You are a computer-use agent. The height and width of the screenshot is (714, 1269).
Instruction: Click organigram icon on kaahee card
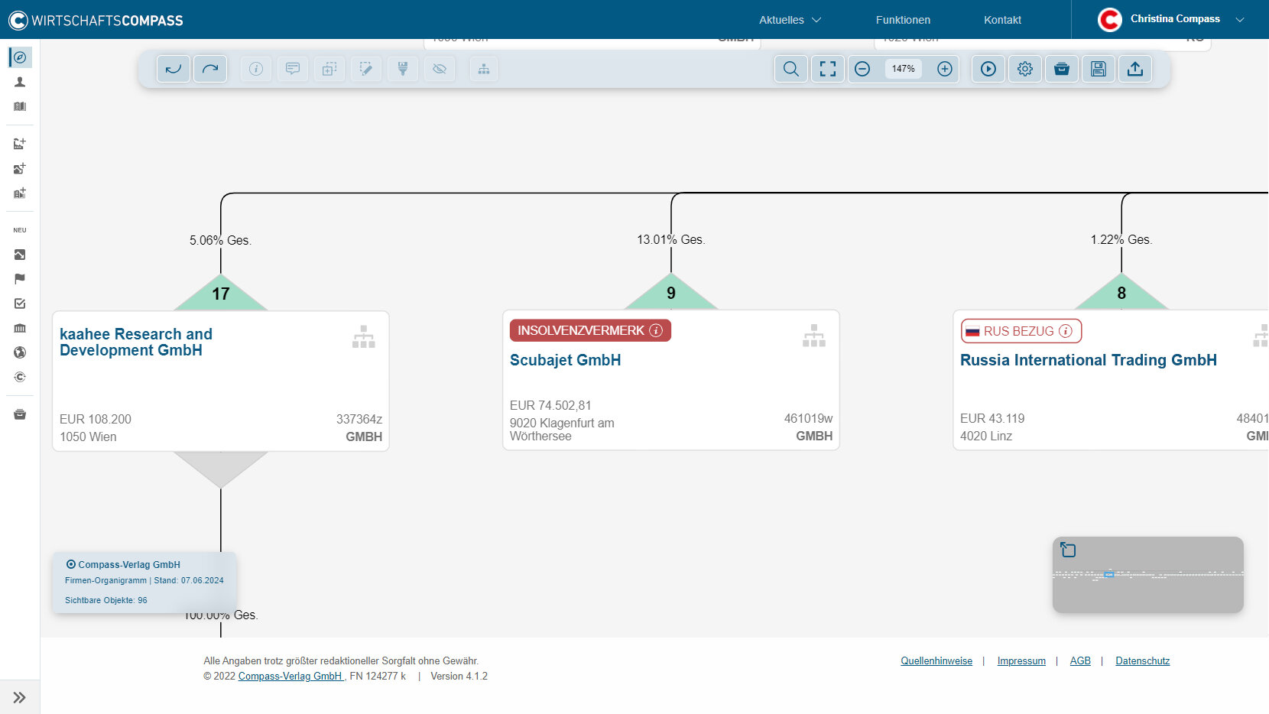click(364, 336)
